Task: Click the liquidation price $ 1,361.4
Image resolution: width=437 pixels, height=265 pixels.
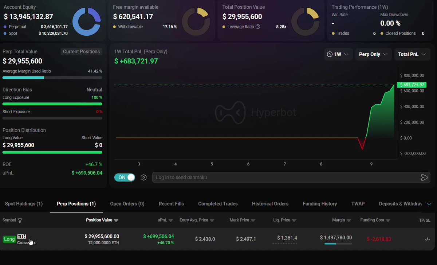Action: click(287, 238)
